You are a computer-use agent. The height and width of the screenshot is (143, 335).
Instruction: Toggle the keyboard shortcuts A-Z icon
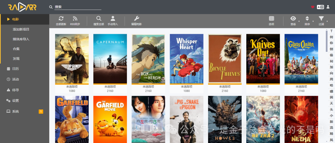320,7
